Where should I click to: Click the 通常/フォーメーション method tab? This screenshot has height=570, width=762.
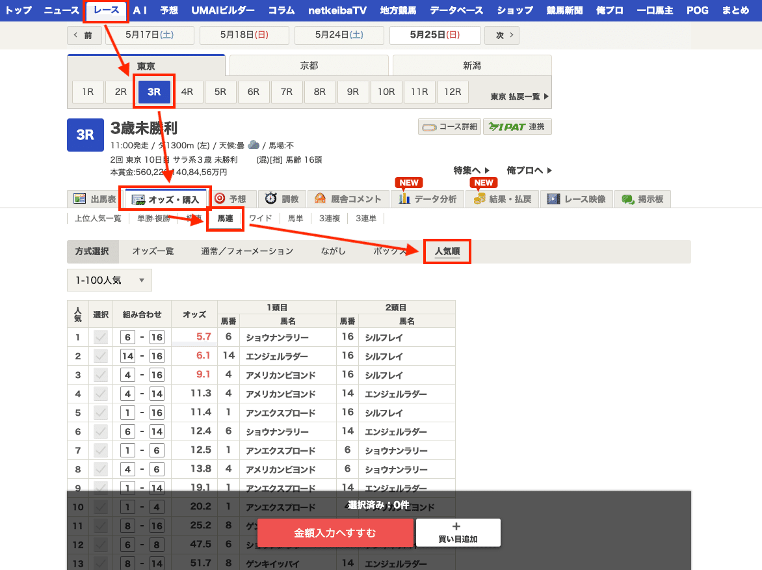[x=247, y=251]
